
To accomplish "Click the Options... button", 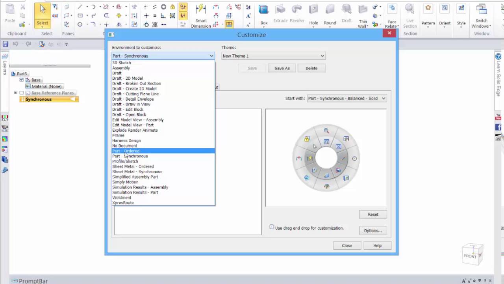I will click(x=373, y=231).
